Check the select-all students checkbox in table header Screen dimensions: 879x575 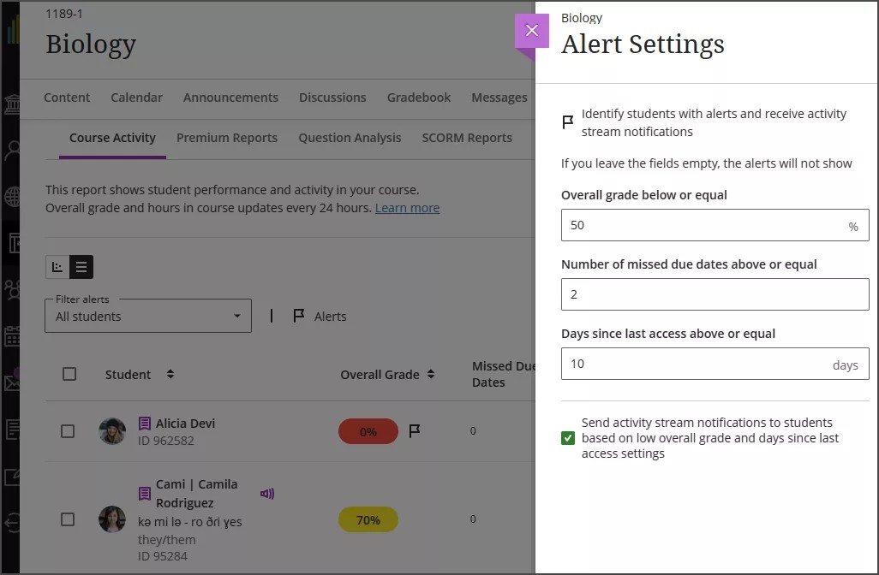click(69, 374)
